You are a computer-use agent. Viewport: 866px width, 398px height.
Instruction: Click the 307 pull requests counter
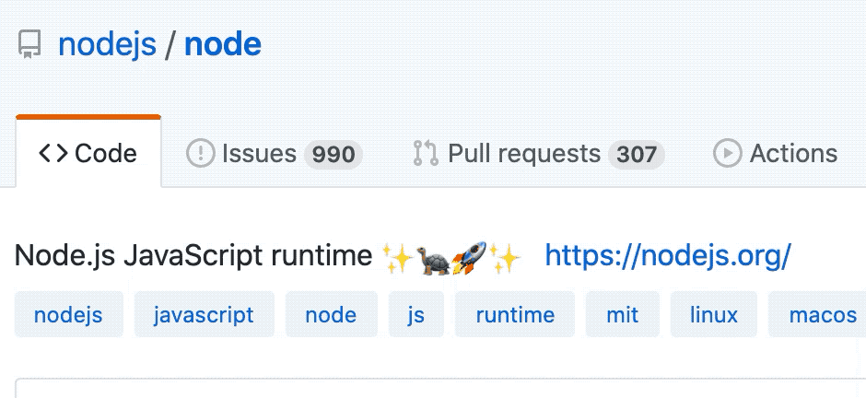click(x=637, y=155)
